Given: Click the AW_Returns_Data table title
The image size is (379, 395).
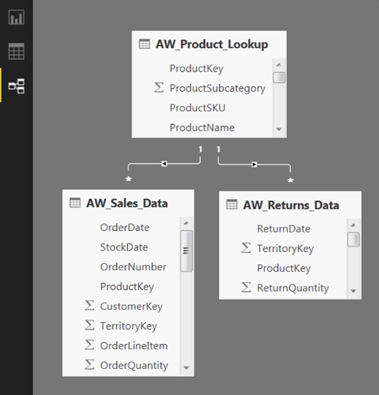Looking at the screenshot, I should (291, 205).
